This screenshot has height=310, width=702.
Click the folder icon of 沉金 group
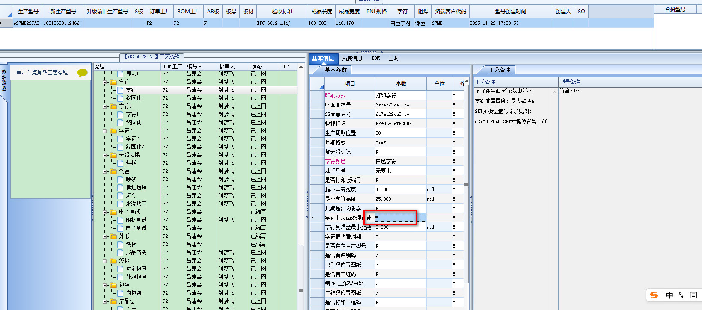[x=113, y=171]
